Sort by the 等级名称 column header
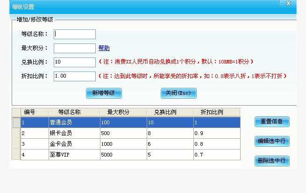Image resolution: width=306 pixels, height=193 pixels. click(69, 112)
